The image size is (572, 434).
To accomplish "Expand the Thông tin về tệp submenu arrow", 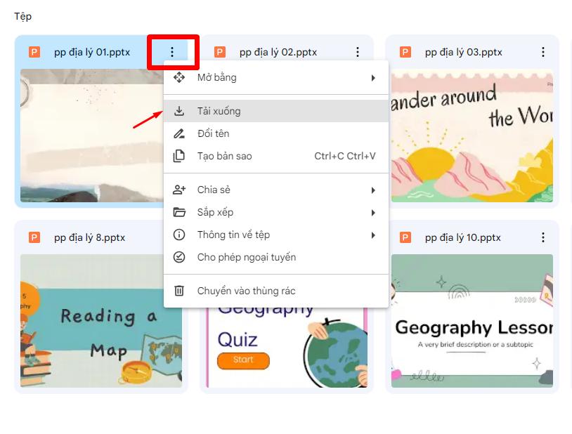I will click(373, 235).
